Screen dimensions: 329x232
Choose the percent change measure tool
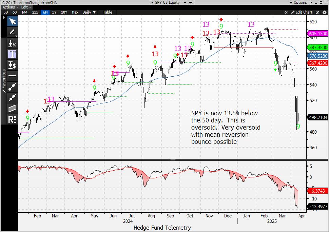click(12, 43)
